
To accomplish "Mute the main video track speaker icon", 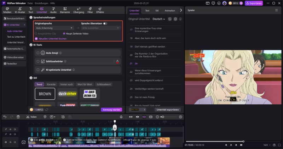I will [15, 142].
